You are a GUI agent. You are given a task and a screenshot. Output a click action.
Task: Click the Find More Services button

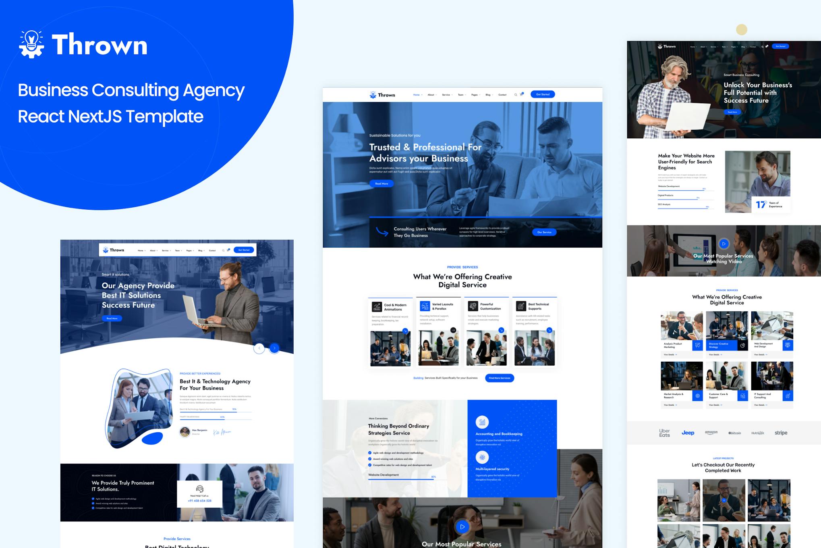(x=500, y=378)
